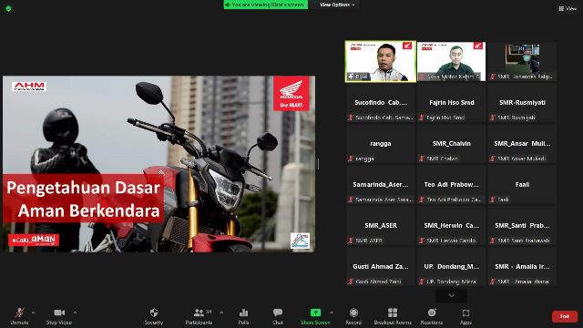Click the #Cari_Aman badge on the slide
Screen dimensions: 583x328
click(34, 240)
